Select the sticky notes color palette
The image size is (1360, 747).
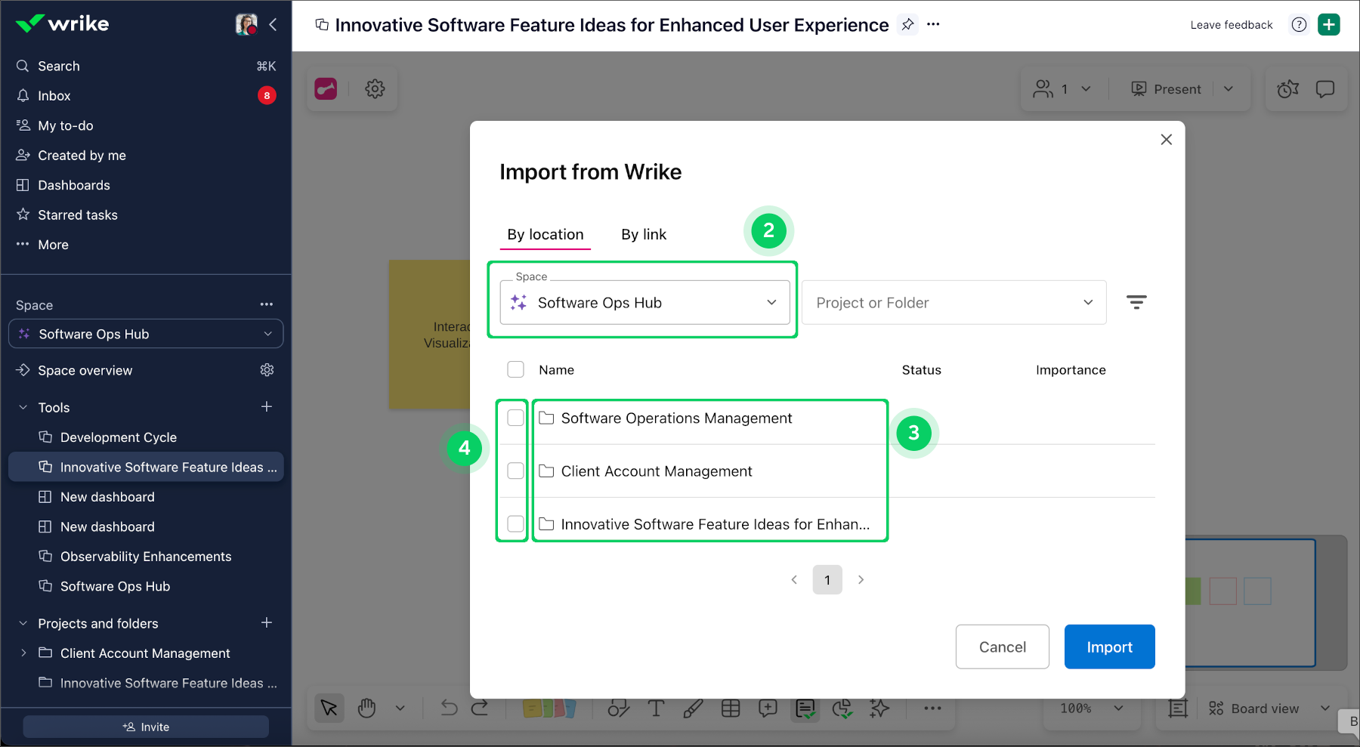549,708
